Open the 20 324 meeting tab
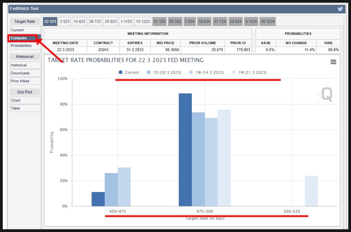 (175, 21)
